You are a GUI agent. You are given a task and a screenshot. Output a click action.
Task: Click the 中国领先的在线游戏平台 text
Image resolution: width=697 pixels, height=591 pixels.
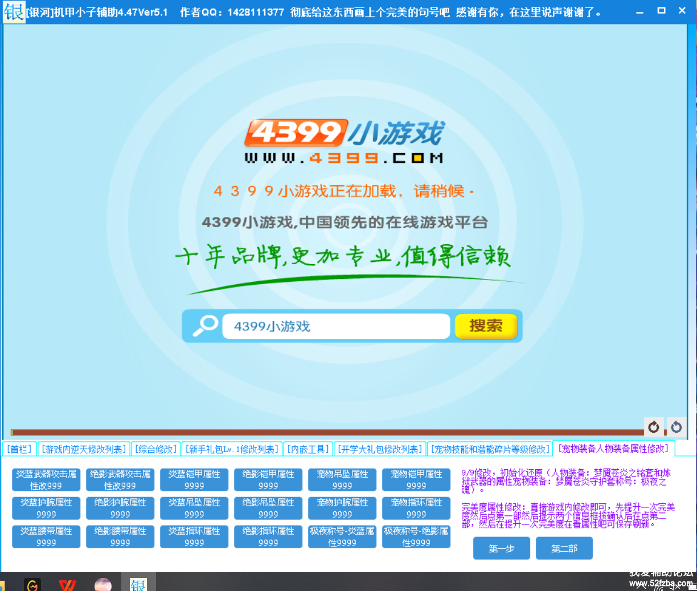(393, 222)
